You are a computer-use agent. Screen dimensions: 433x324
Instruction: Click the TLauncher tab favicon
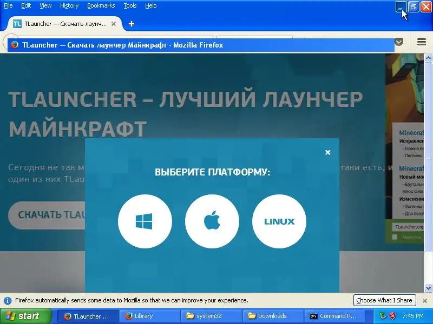(17, 24)
